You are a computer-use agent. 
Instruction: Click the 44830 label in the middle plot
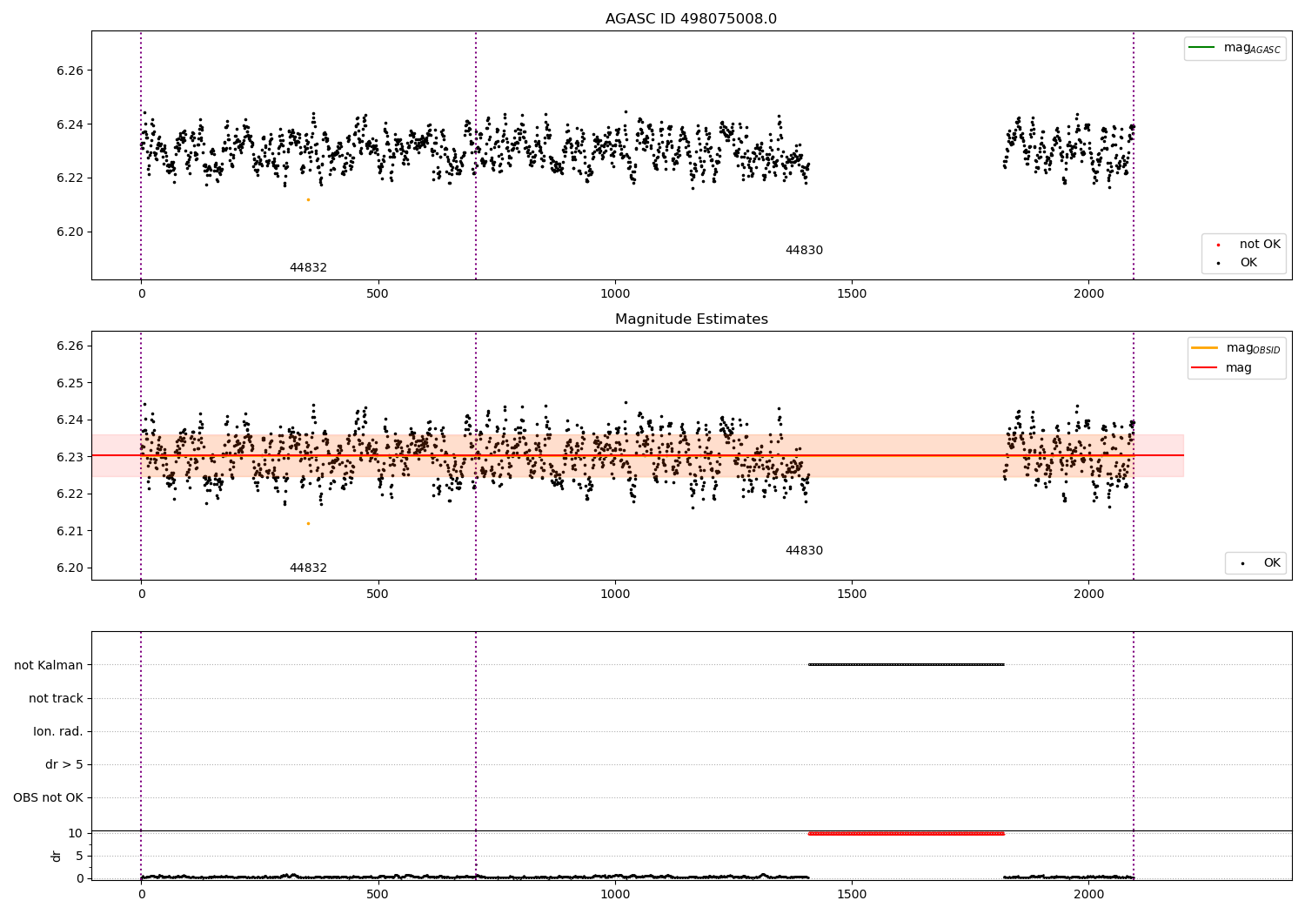[804, 550]
